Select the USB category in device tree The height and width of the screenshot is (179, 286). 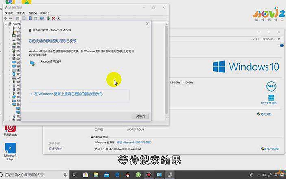point(16,28)
